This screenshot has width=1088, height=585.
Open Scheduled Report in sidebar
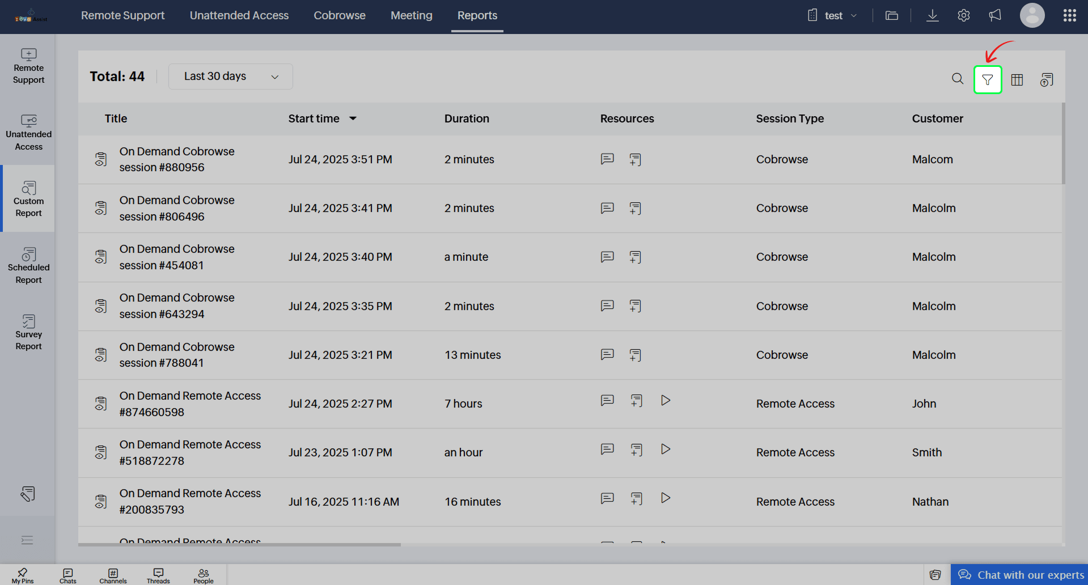click(x=28, y=265)
